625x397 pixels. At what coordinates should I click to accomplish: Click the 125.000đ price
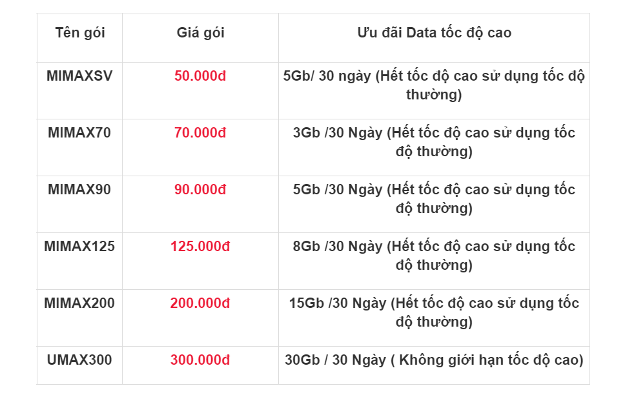[x=200, y=247]
